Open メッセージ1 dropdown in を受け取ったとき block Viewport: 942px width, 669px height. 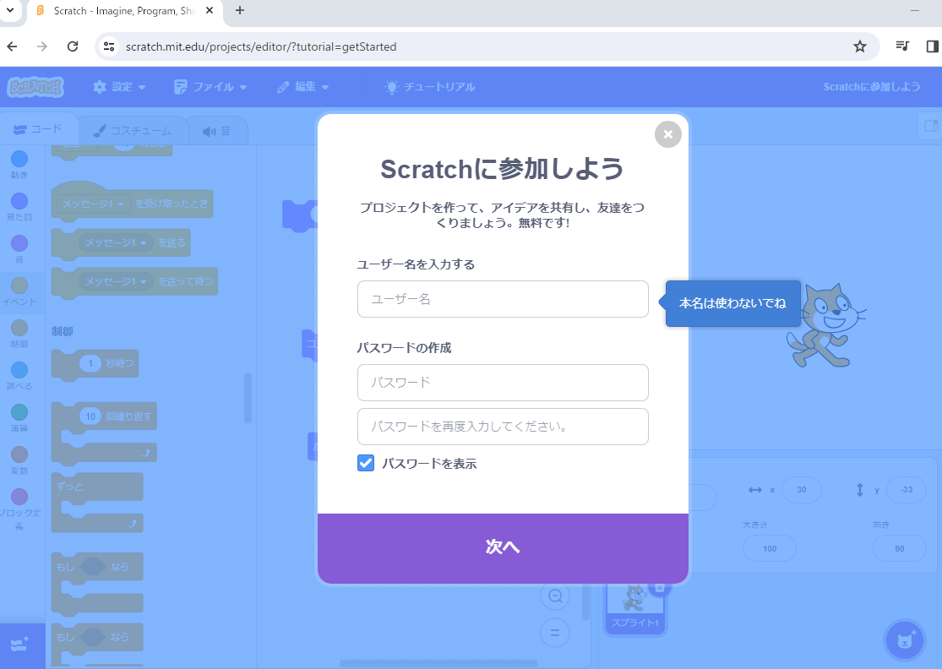pyautogui.click(x=93, y=204)
